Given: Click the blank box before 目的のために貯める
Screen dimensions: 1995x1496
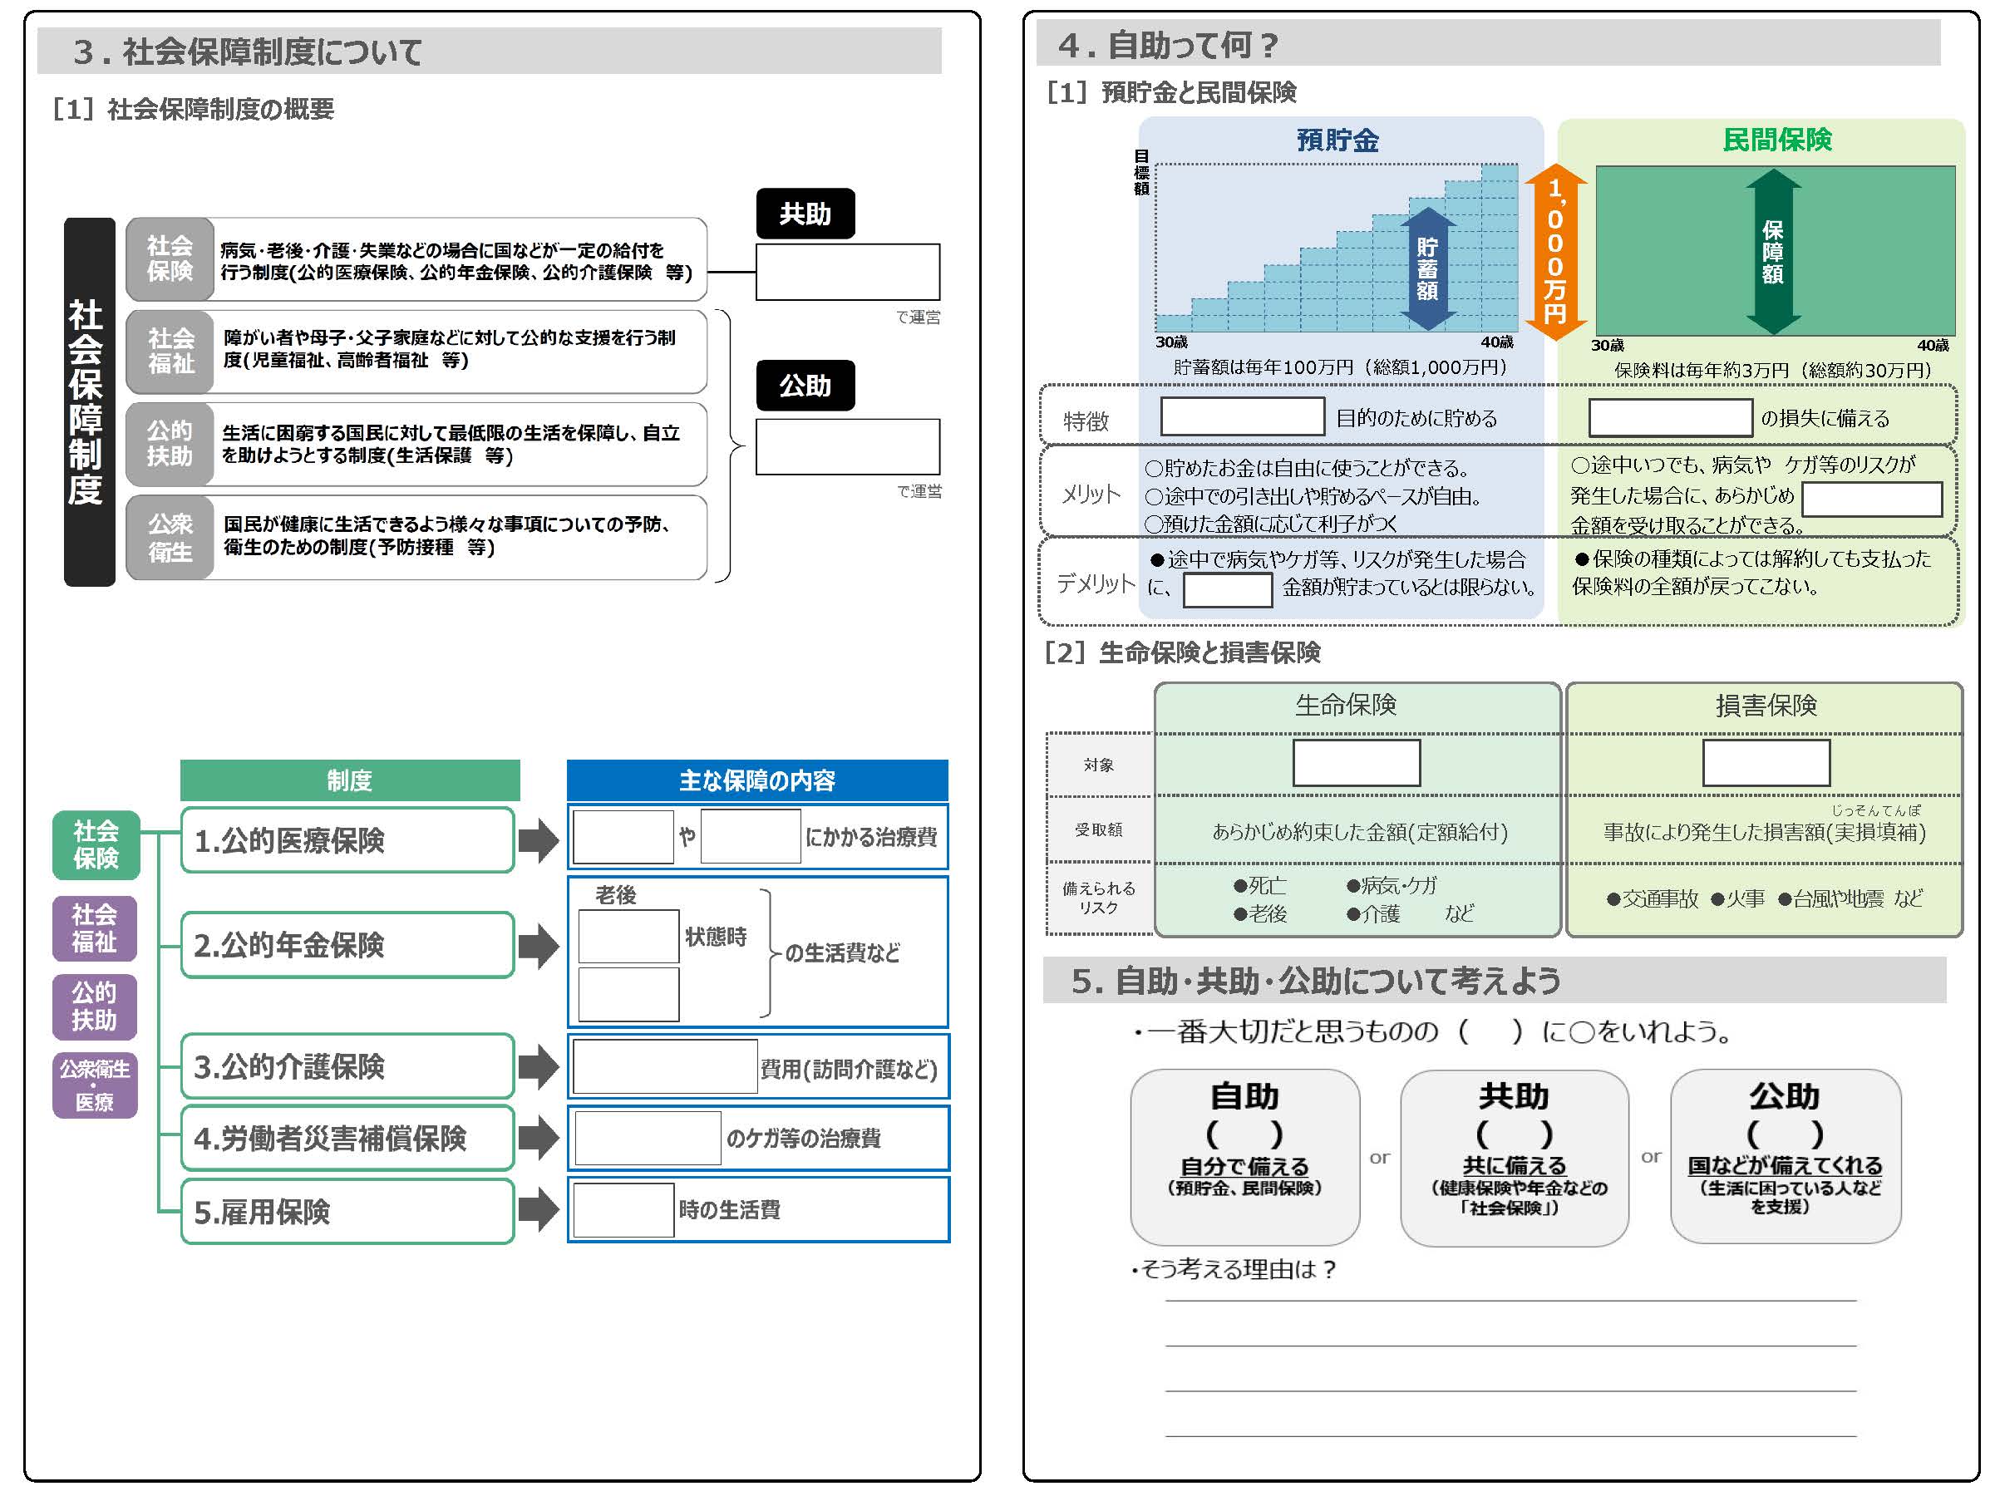Looking at the screenshot, I should 1242,416.
